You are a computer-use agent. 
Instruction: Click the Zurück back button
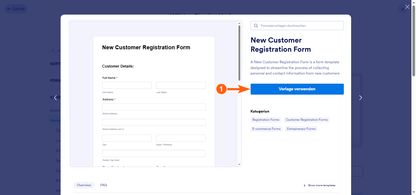pyautogui.click(x=16, y=9)
